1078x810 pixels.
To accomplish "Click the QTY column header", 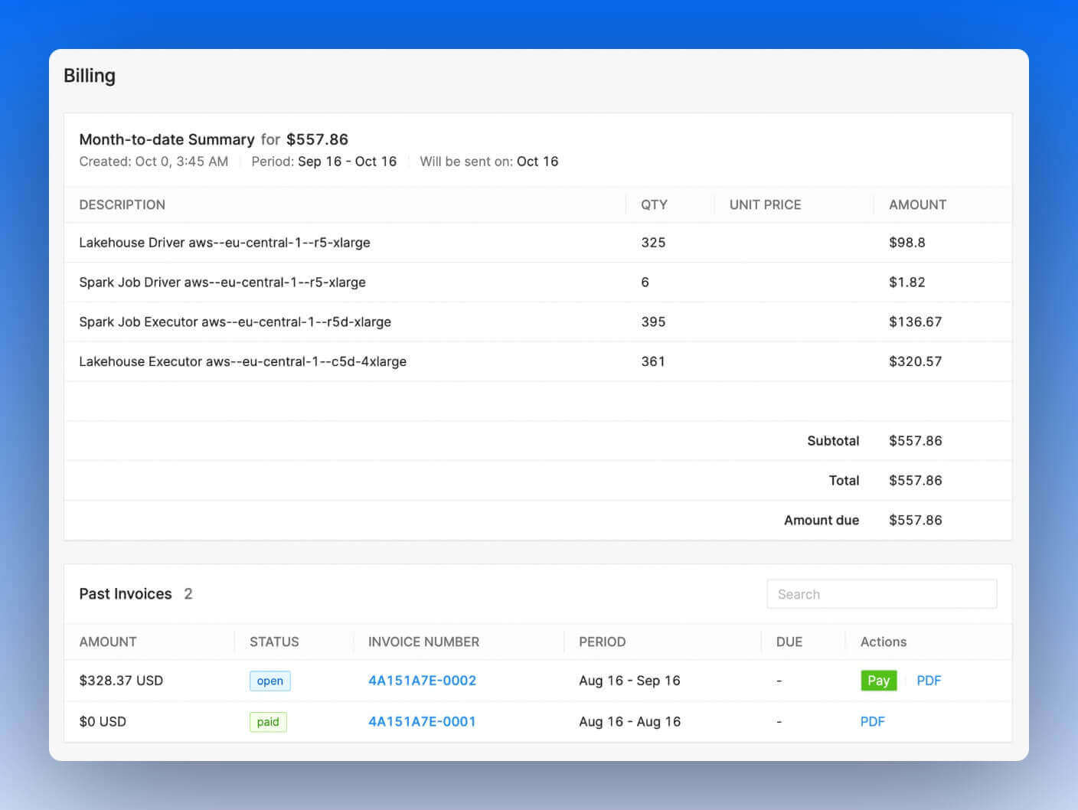I will point(654,204).
